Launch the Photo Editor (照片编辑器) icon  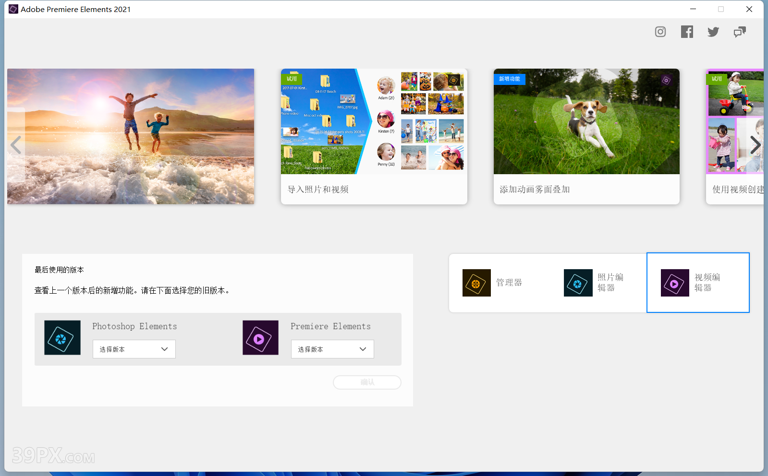578,283
